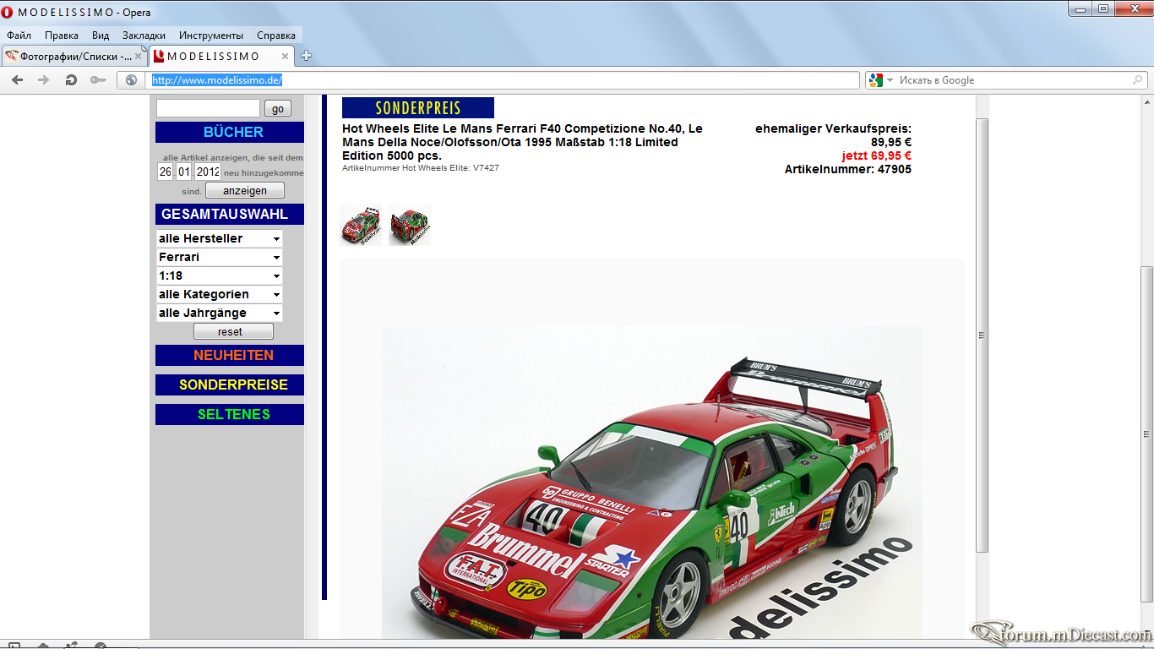Click the Modelissimo tab favicon
The height and width of the screenshot is (649, 1154).
point(158,57)
